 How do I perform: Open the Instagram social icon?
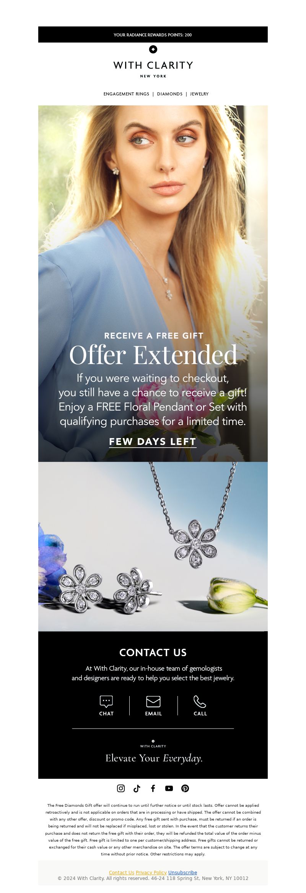pyautogui.click(x=121, y=788)
